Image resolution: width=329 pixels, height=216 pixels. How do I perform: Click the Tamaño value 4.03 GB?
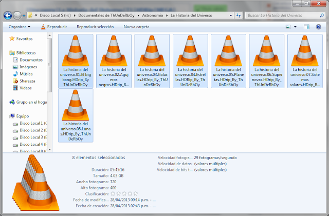[117, 176]
